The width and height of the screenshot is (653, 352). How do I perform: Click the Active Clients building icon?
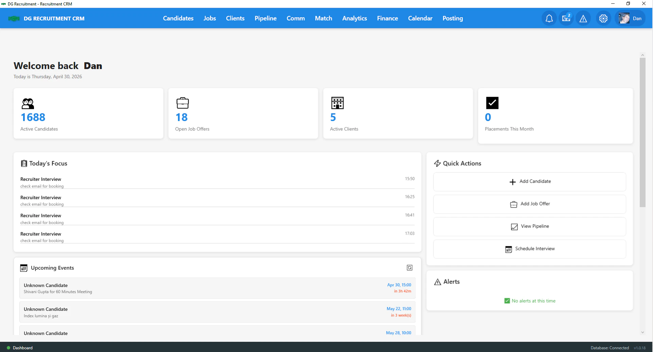point(337,103)
